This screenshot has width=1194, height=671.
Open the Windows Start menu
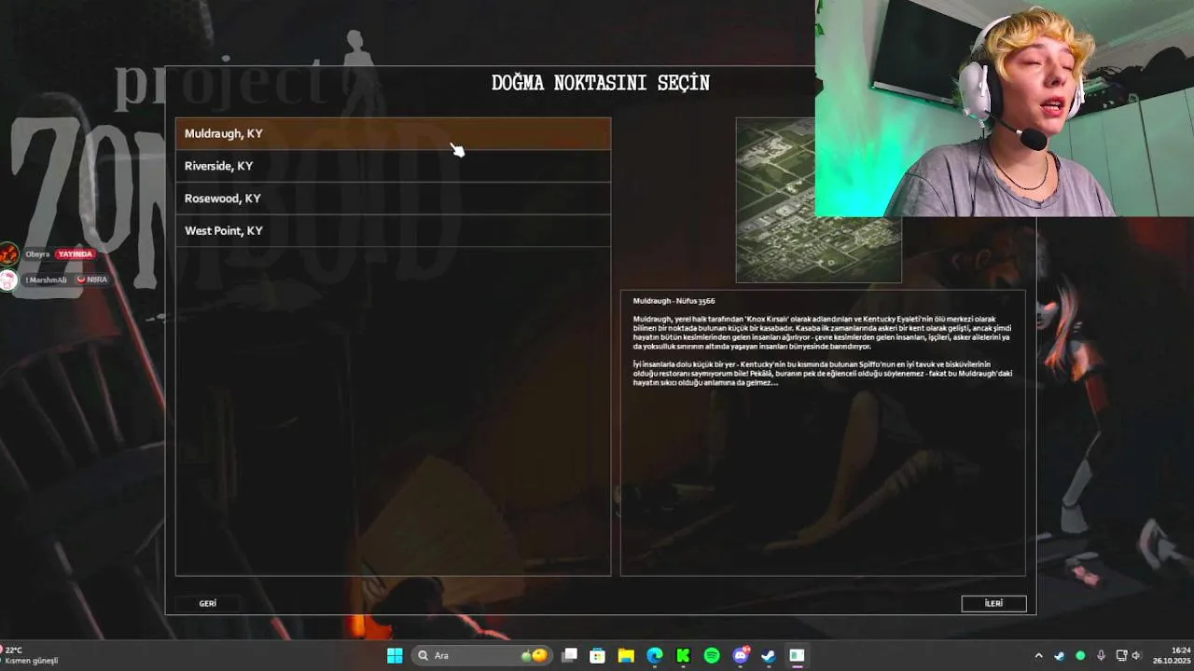(x=395, y=655)
